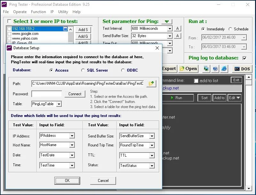Toggle the Ping log to database checkbox
Viewport: 256px width, 195px height.
pyautogui.click(x=244, y=58)
